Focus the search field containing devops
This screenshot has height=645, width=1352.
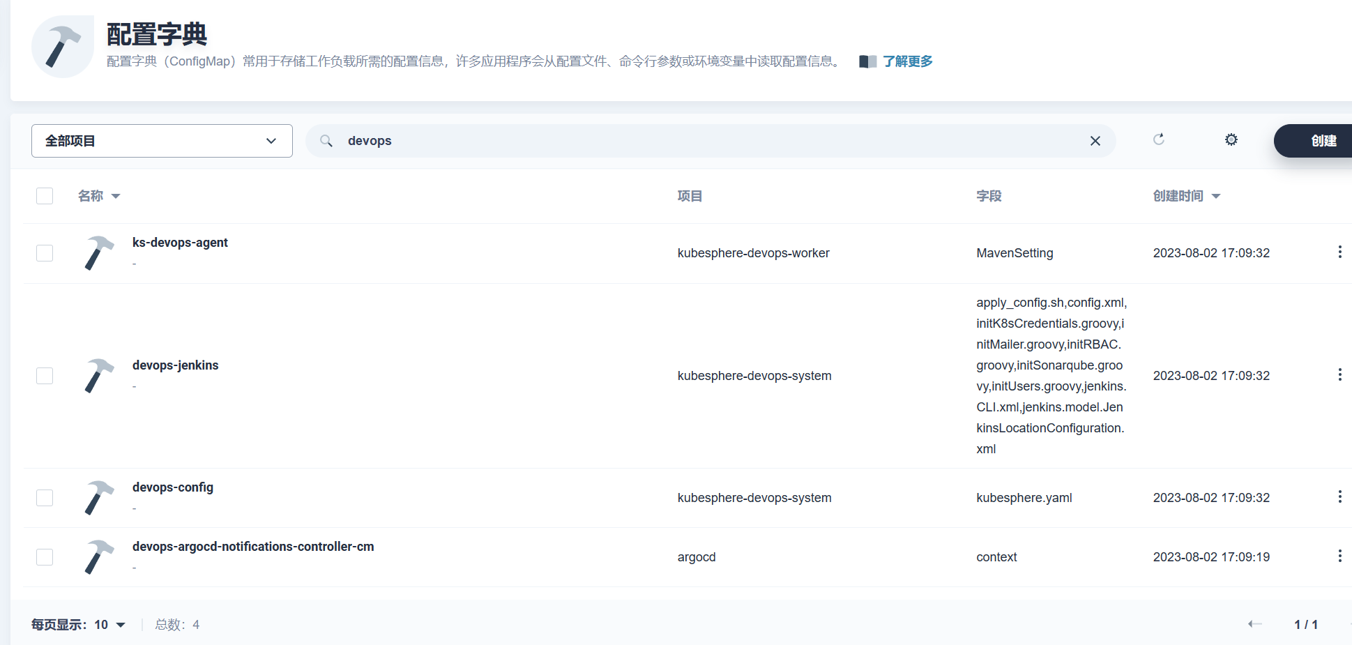pyautogui.click(x=711, y=141)
